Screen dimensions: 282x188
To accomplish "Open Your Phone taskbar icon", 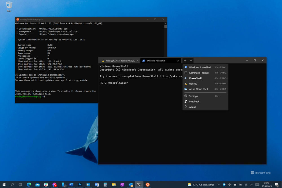I will (x=63, y=185).
